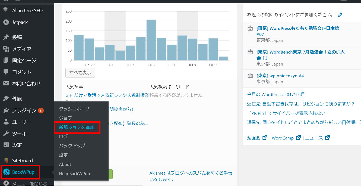
Task: Click the tallest bar above Jul 5
Action: pyautogui.click(x=151, y=40)
